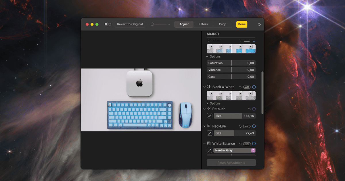Switch to the Filters tab
This screenshot has width=345, height=181.
(203, 24)
